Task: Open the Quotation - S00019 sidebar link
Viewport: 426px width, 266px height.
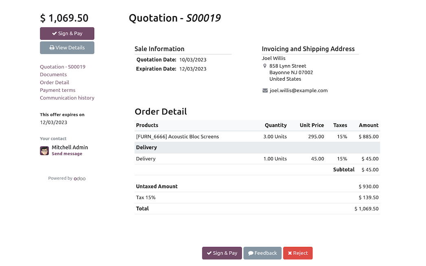Action: click(x=62, y=67)
